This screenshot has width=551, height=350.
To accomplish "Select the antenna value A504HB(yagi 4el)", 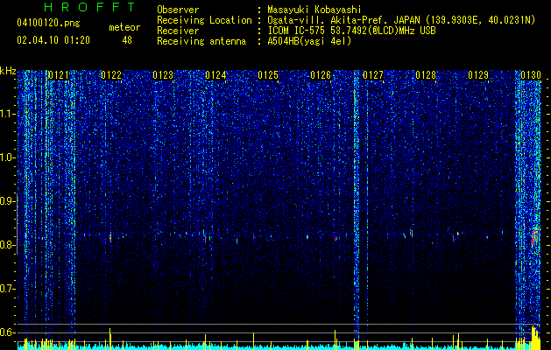I will 309,41.
